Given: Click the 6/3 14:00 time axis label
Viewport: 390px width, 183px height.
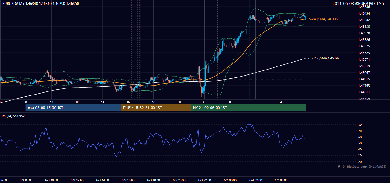Looking at the screenshot, I should [x=103, y=180].
